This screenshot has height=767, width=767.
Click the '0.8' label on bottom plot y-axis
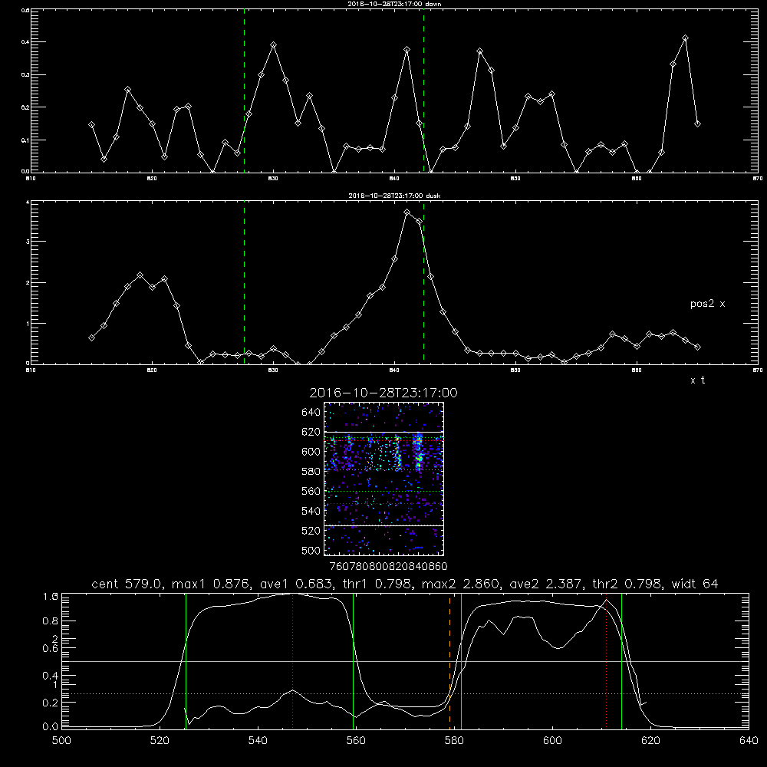click(50, 621)
